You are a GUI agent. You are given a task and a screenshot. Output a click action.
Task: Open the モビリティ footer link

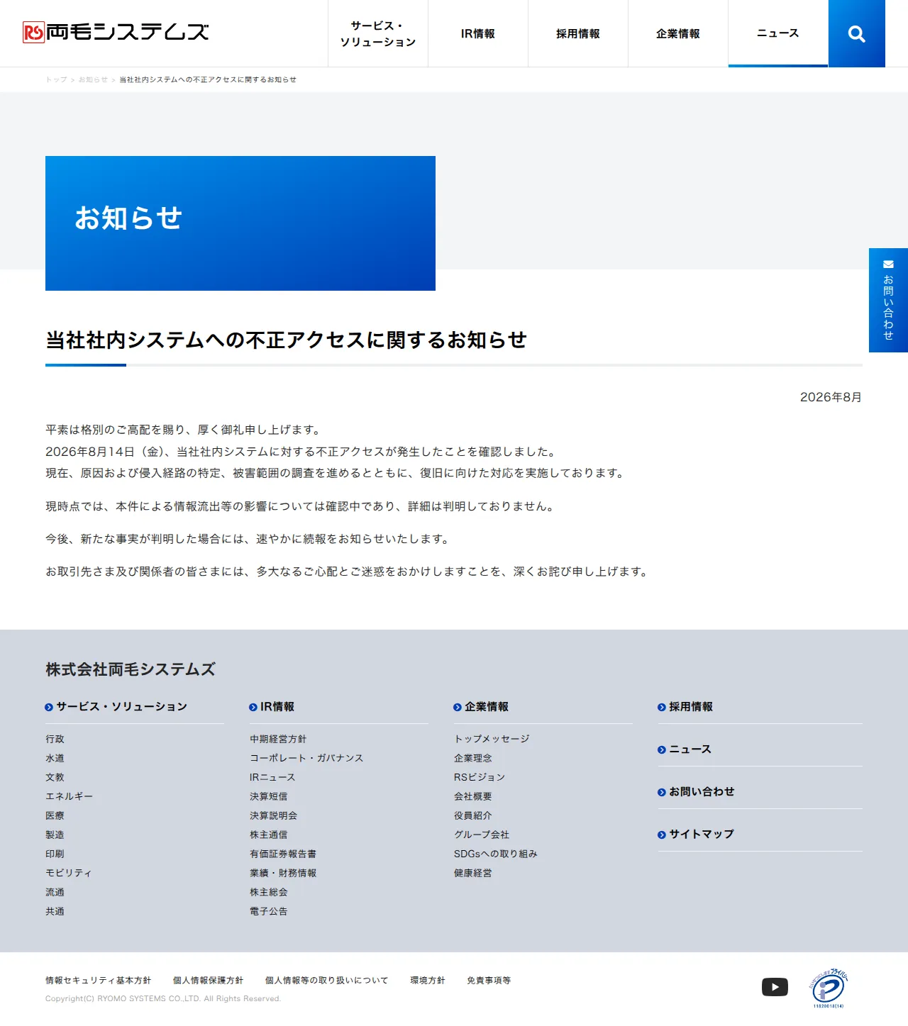(69, 873)
